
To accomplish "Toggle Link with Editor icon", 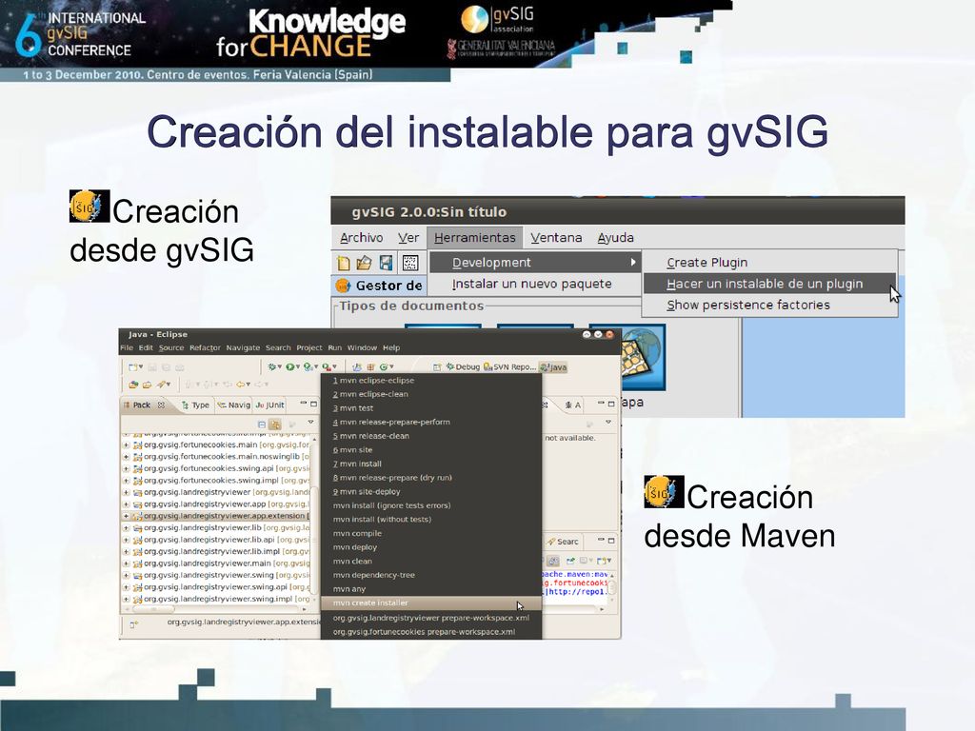I will [x=275, y=425].
